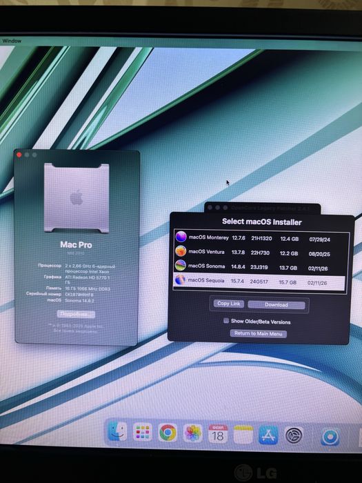
Task: Open Launchpad from the Dock
Action: point(142,432)
